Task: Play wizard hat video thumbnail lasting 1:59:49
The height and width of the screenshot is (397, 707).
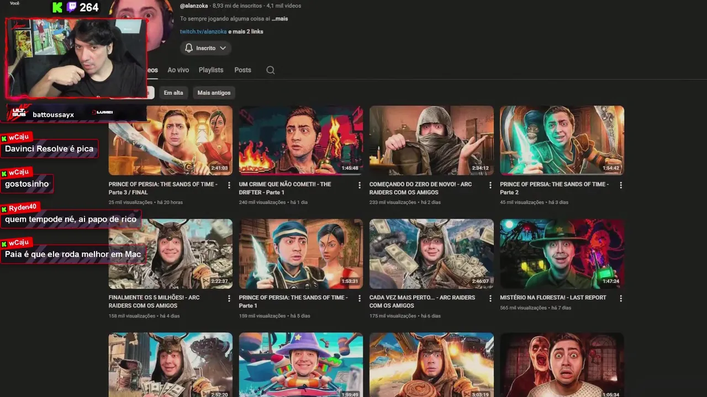Action: coord(301,364)
